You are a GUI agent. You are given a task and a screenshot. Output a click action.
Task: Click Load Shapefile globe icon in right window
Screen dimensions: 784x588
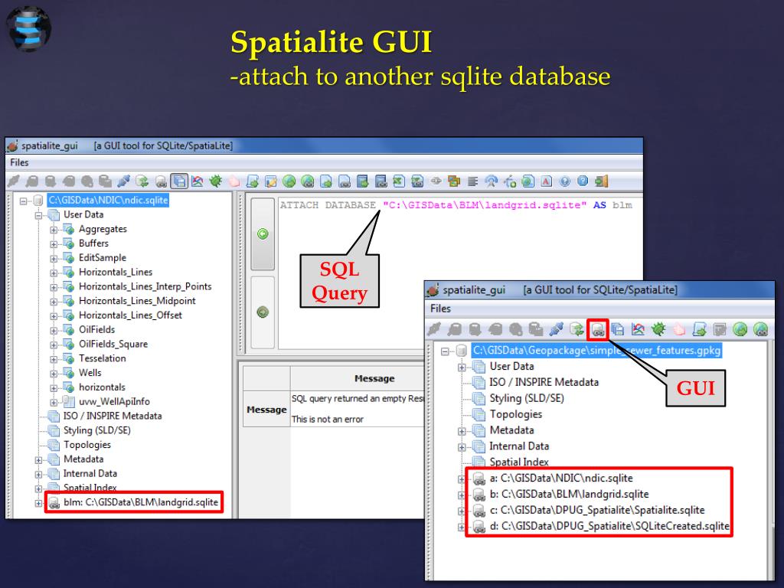point(740,329)
